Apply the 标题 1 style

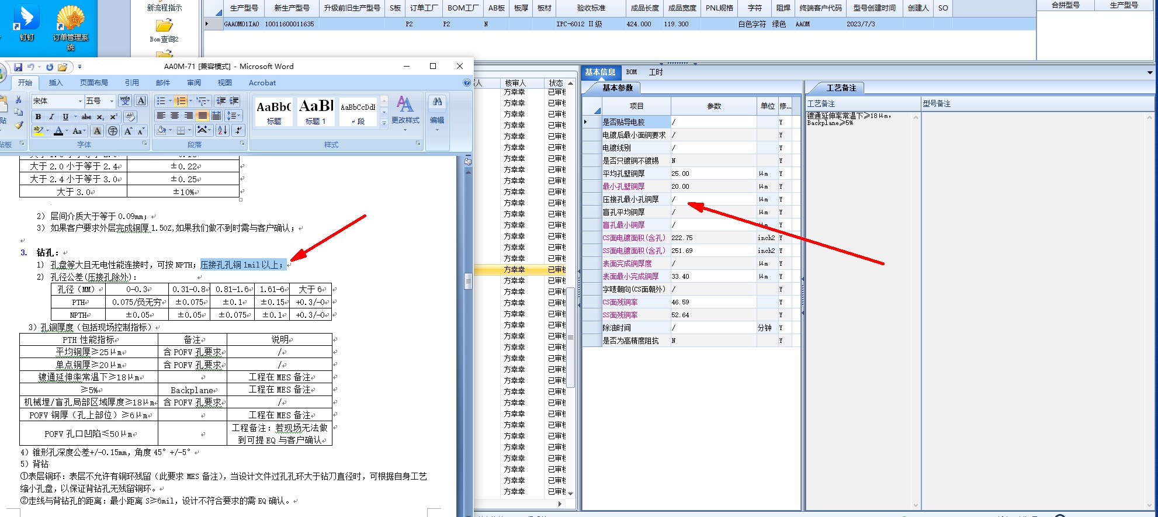click(316, 112)
